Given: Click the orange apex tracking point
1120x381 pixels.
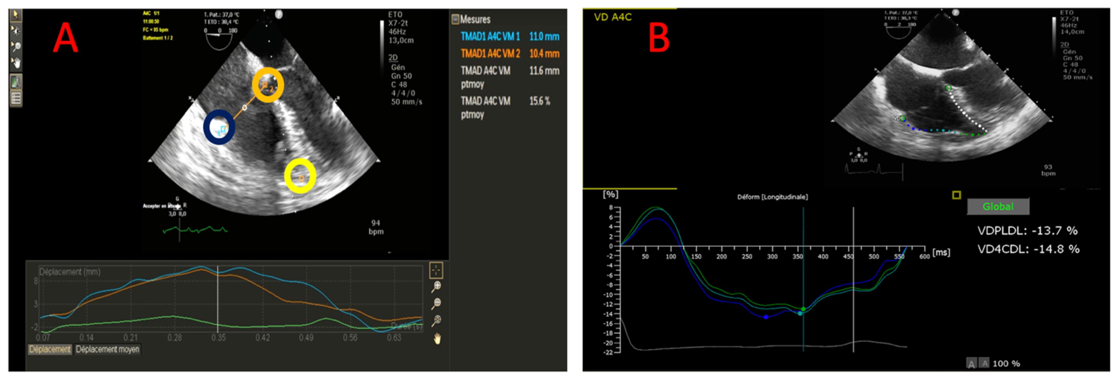Looking at the screenshot, I should (x=301, y=178).
